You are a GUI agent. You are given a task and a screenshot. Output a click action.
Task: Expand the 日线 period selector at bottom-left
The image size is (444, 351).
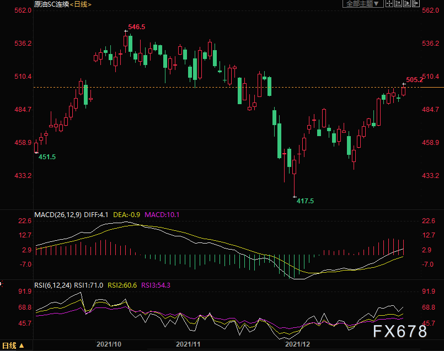pyautogui.click(x=13, y=345)
